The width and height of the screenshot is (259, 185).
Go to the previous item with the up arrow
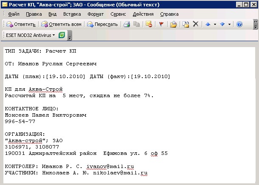208,25
